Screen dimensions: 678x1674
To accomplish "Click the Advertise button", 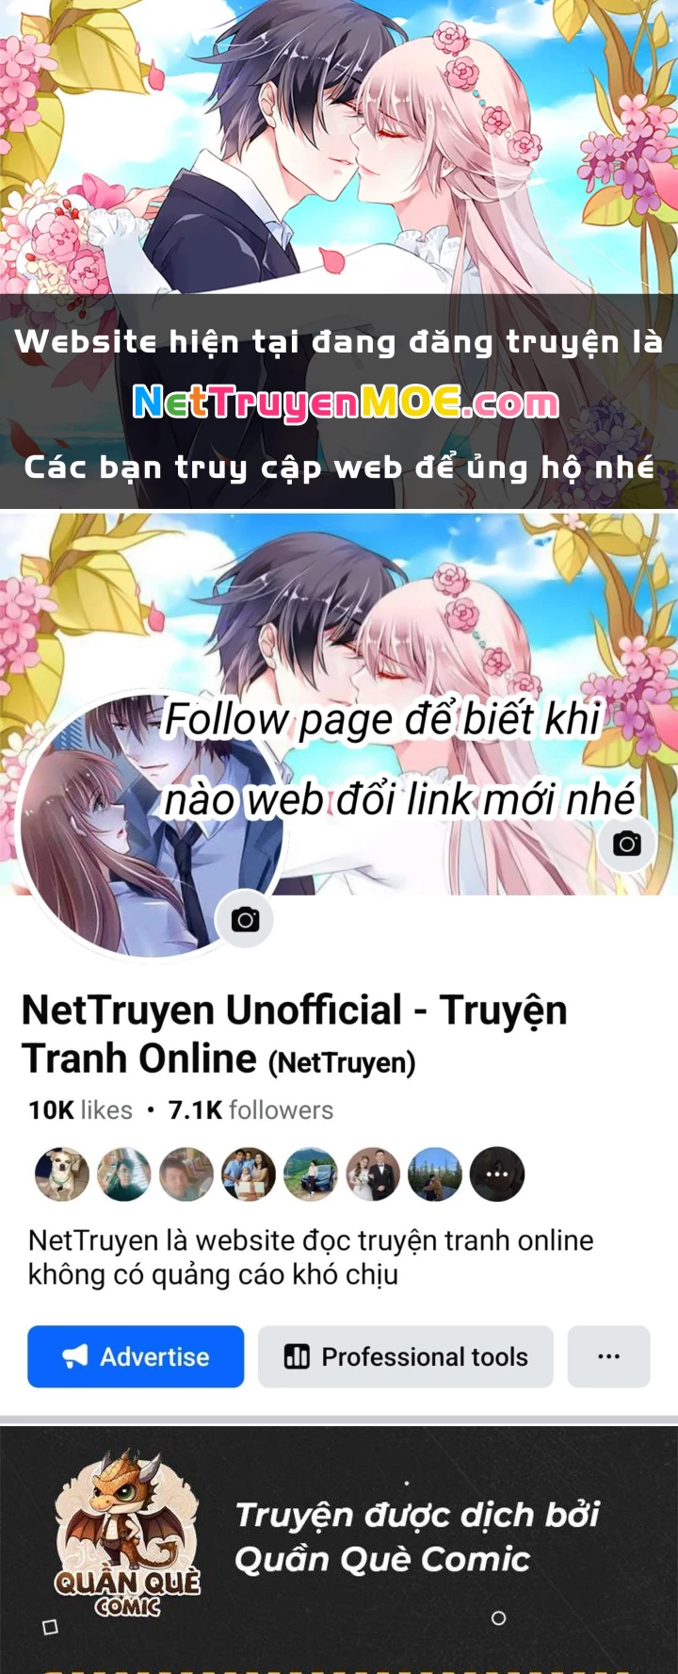I will coord(136,1356).
